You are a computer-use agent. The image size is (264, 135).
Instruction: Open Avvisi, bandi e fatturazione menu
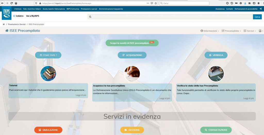coord(54,9)
